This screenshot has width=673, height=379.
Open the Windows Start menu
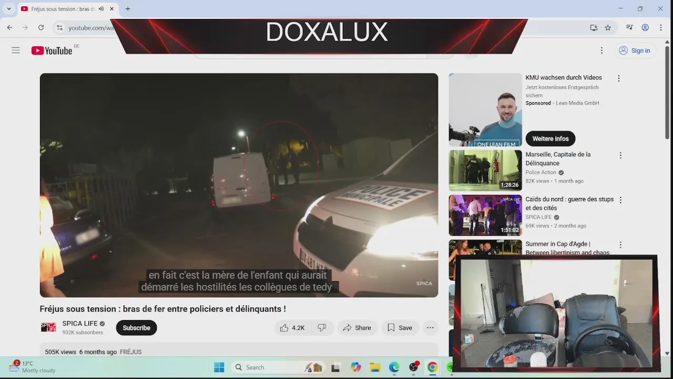pos(219,367)
